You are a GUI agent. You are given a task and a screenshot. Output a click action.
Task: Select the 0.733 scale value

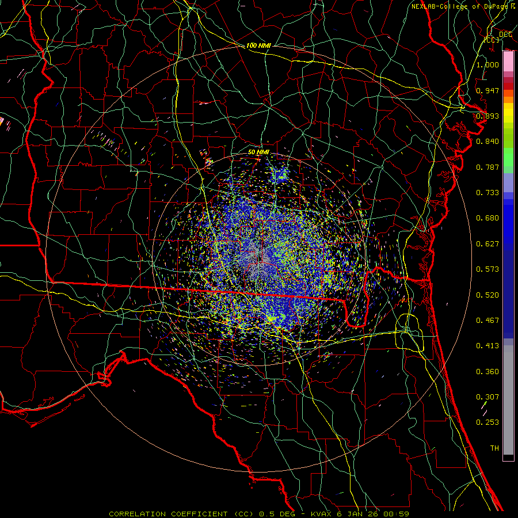click(x=487, y=192)
